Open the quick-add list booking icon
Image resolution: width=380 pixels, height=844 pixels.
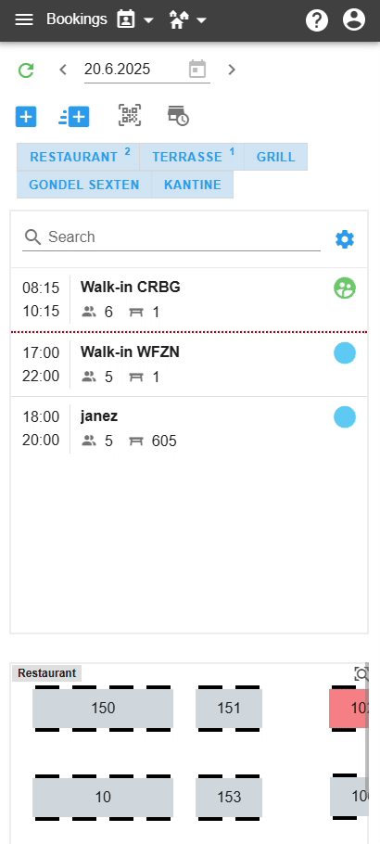point(74,117)
